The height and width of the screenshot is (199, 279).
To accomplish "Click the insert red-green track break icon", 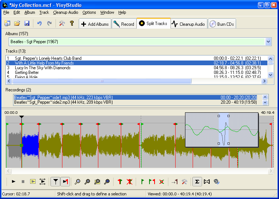I will coord(120,182).
